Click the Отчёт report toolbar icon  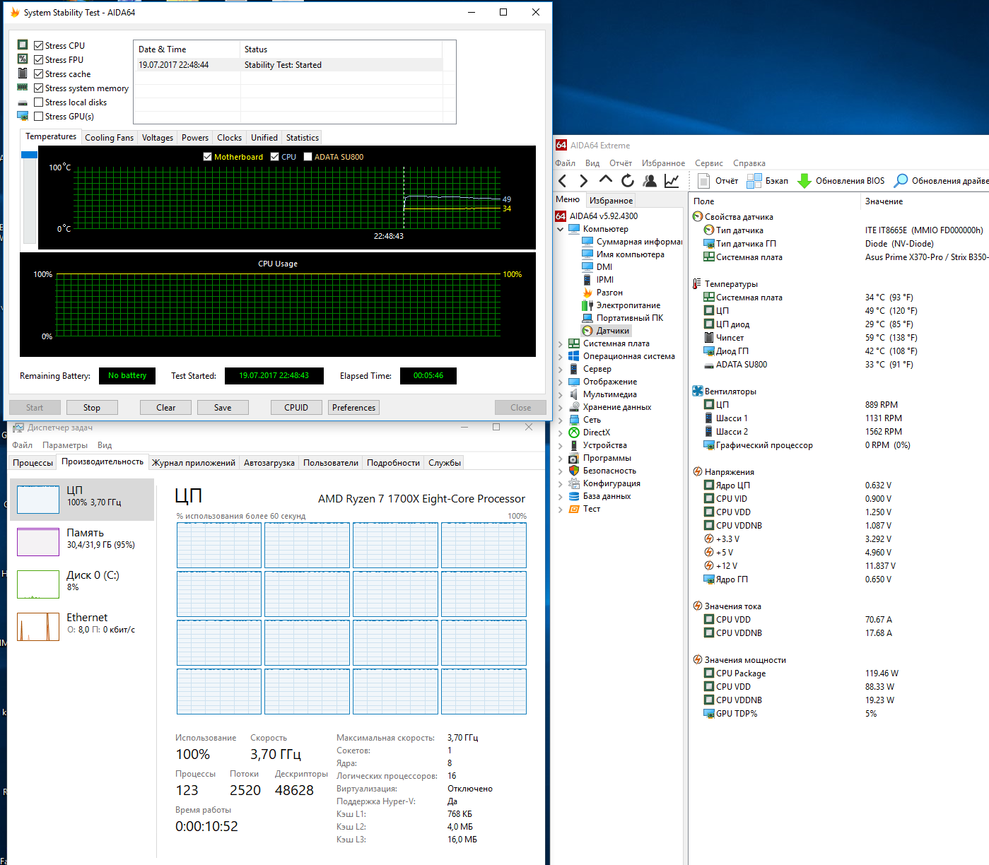click(704, 181)
